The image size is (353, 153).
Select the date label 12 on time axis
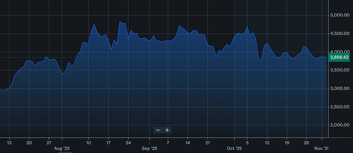pyautogui.click(x=267, y=143)
